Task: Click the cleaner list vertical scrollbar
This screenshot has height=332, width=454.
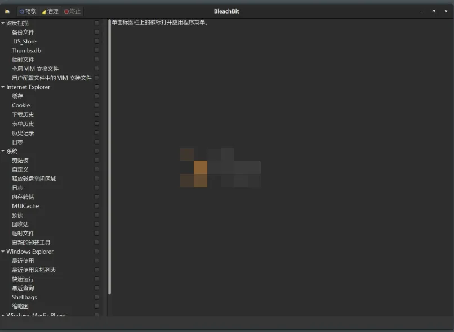Action: coord(109,157)
